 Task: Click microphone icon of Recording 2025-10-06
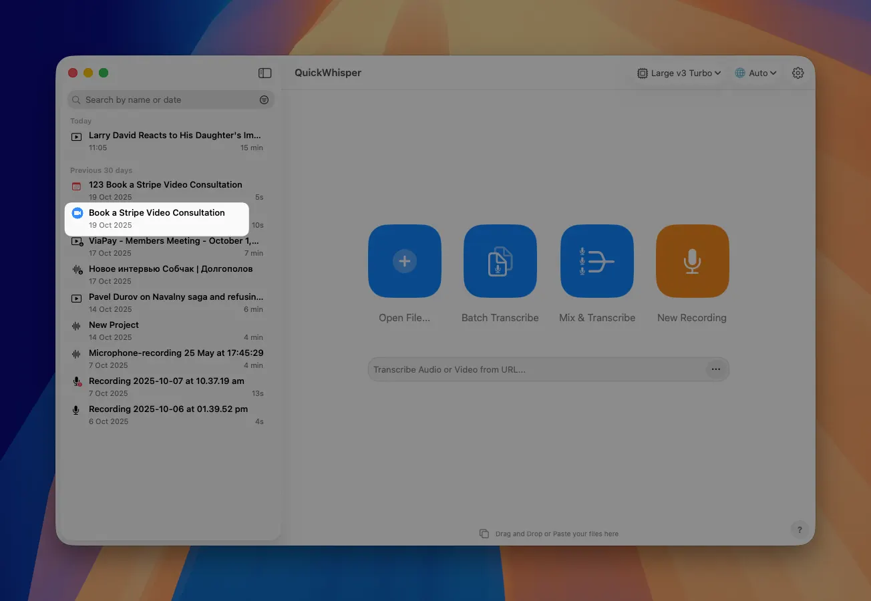click(x=77, y=410)
